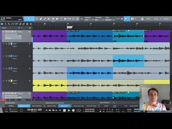Select the Split tool

click(x=37, y=19)
